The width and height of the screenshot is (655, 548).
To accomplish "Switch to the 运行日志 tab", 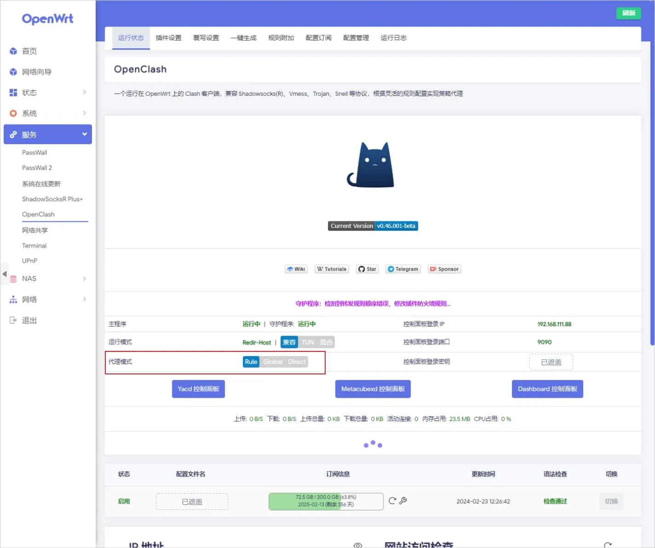I will click(x=394, y=38).
